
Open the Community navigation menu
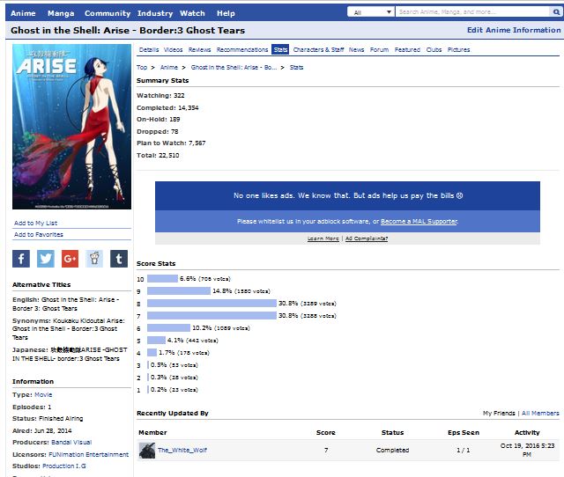click(x=107, y=13)
